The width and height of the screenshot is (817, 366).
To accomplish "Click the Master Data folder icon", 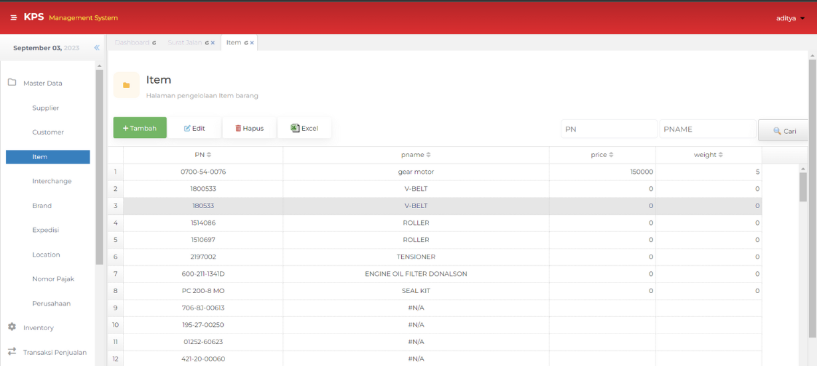I will click(12, 83).
